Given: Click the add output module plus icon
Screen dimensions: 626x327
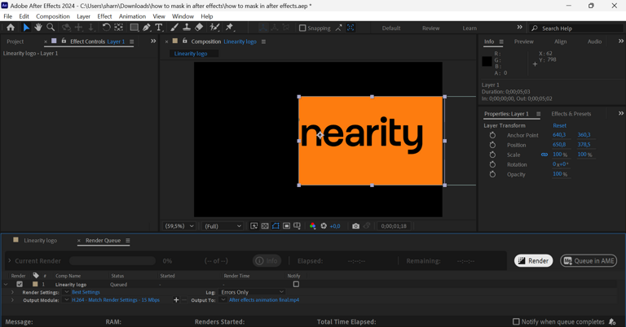Looking at the screenshot, I should click(176, 300).
